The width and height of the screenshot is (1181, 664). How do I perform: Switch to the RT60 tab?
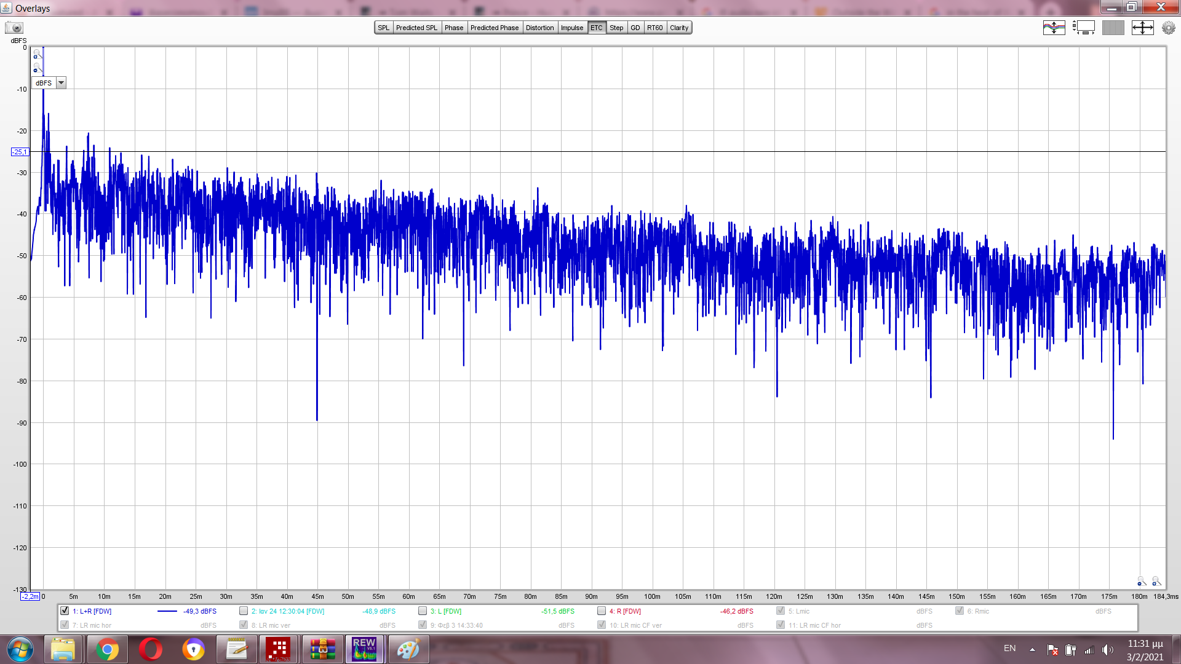[x=654, y=28]
